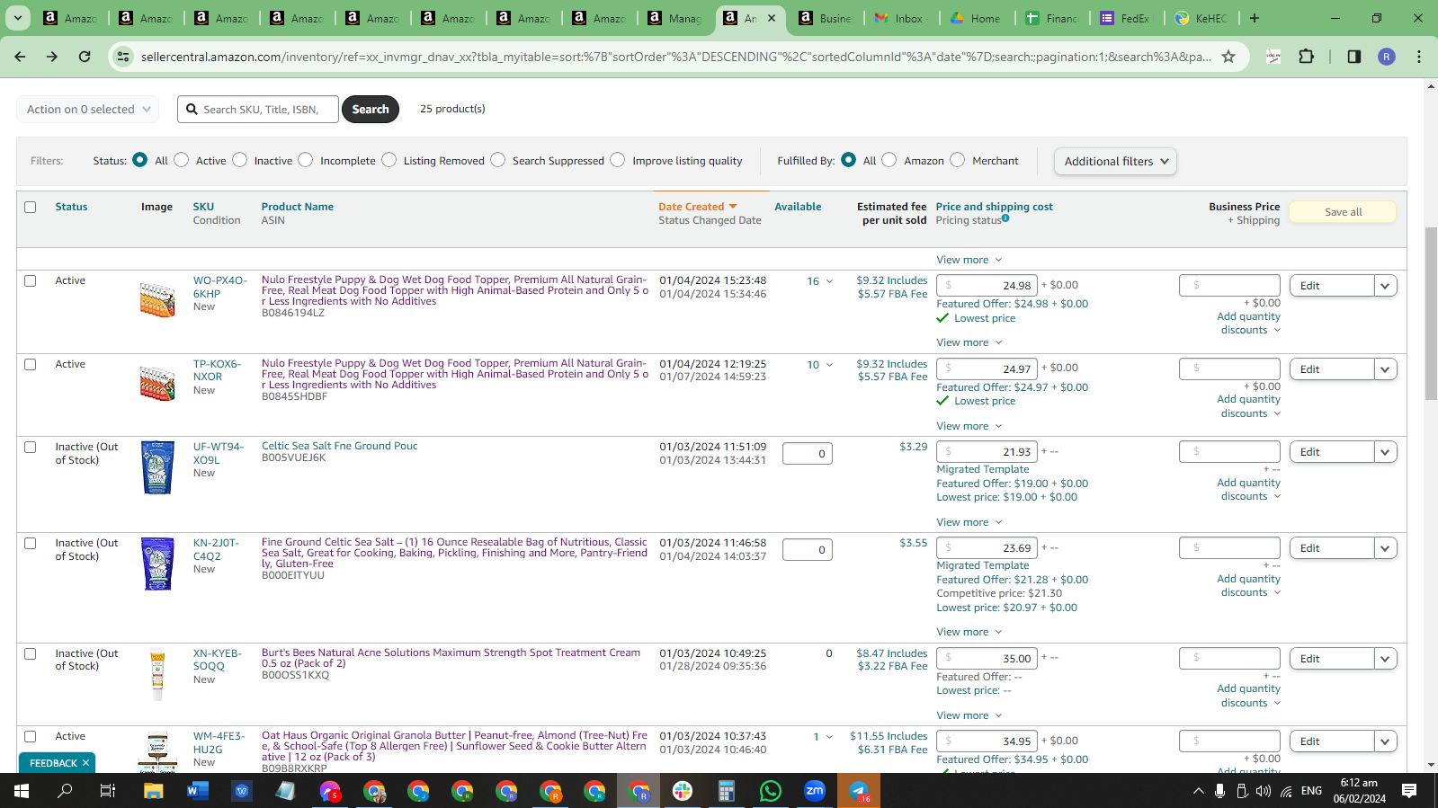Open the Chrome extensions puzzle menu
Viewport: 1438px width, 808px height.
(1307, 57)
